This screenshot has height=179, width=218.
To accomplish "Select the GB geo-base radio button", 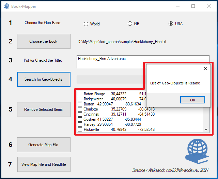I will 130,24.
